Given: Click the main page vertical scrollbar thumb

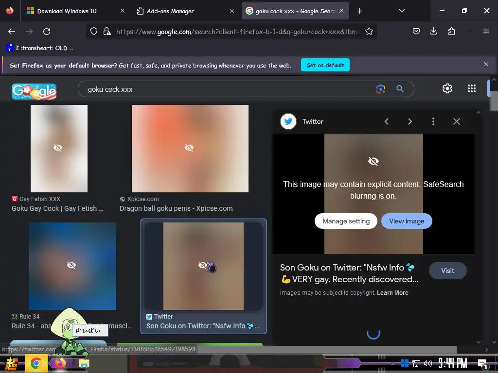Looking at the screenshot, I should 494,101.
